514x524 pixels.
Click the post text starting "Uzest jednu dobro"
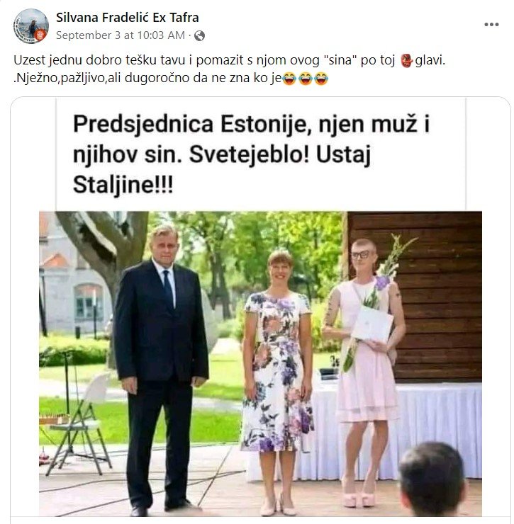point(229,60)
